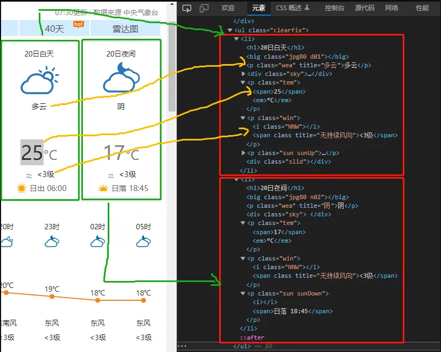Viewport: 441px width, 352px height.
Task: Click the sunrise sun icon beside 日出 06:00
Action: [22, 188]
